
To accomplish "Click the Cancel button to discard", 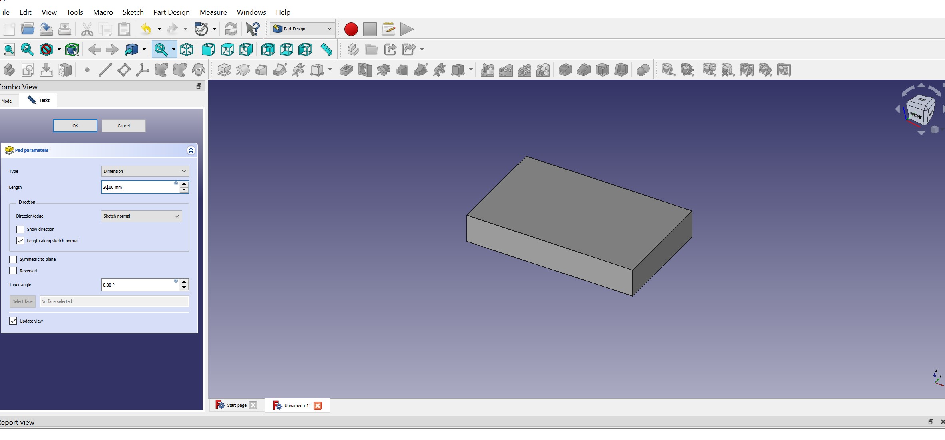I will 123,125.
